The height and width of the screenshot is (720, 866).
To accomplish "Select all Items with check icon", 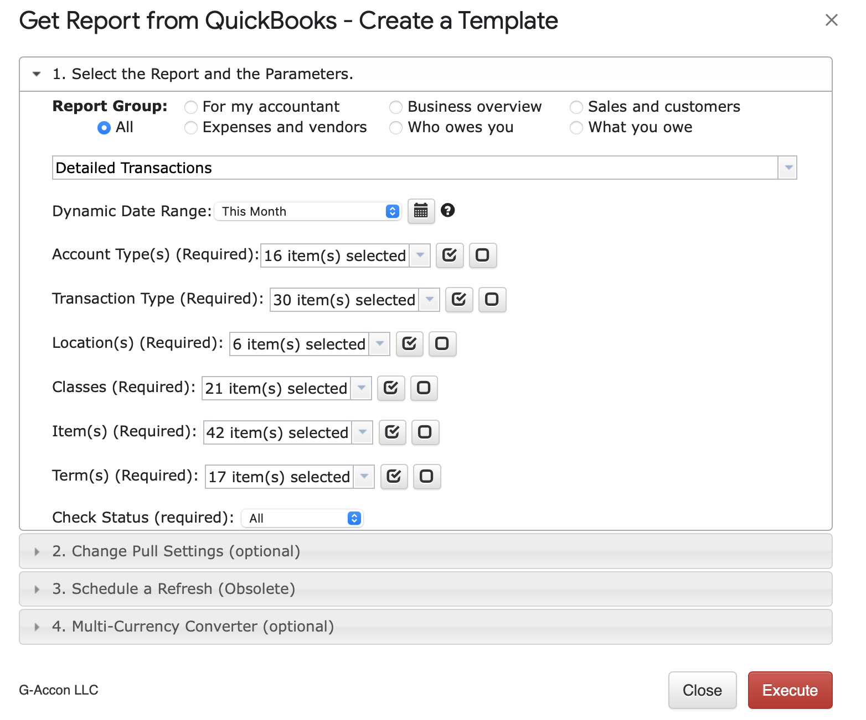I will click(x=392, y=432).
